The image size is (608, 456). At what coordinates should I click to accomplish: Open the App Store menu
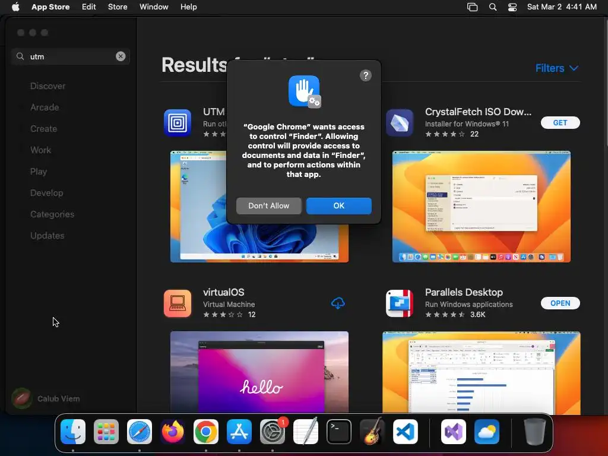coord(50,7)
